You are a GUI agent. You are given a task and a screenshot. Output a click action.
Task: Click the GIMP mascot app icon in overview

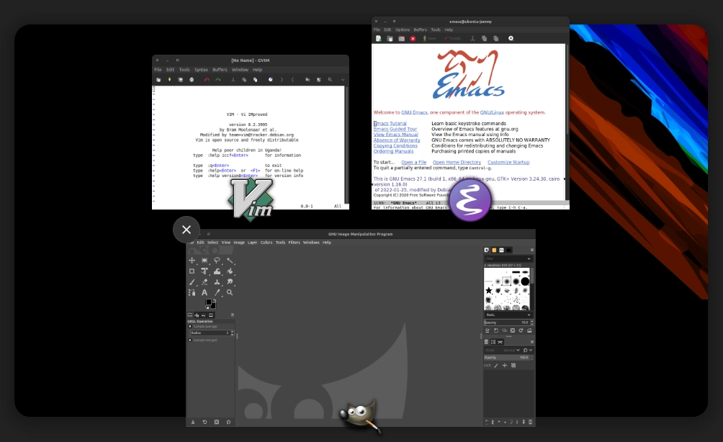pos(361,417)
